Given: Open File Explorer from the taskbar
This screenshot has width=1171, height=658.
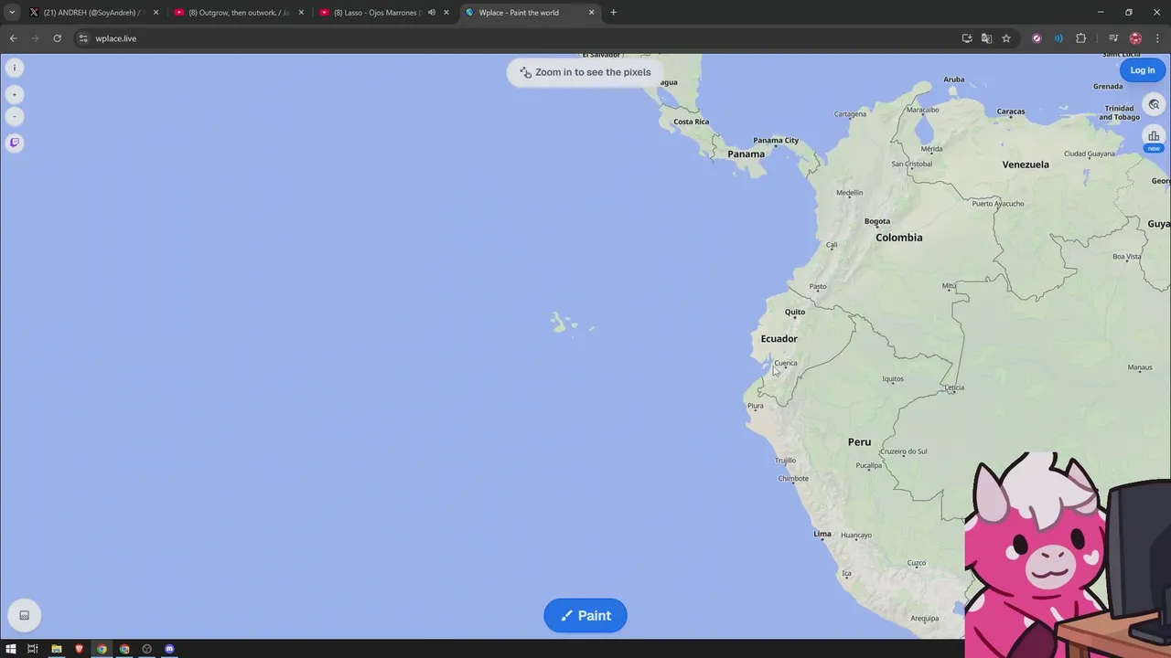Looking at the screenshot, I should [x=57, y=649].
